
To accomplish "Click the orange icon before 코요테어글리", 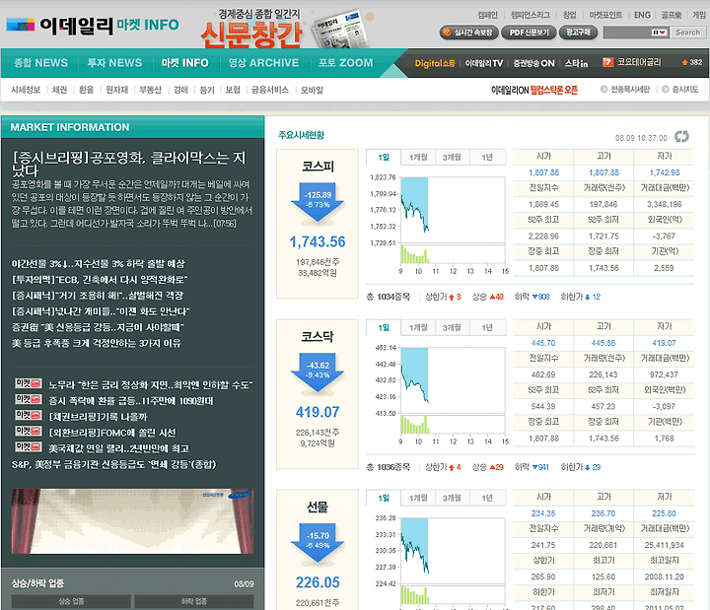I will (x=608, y=62).
